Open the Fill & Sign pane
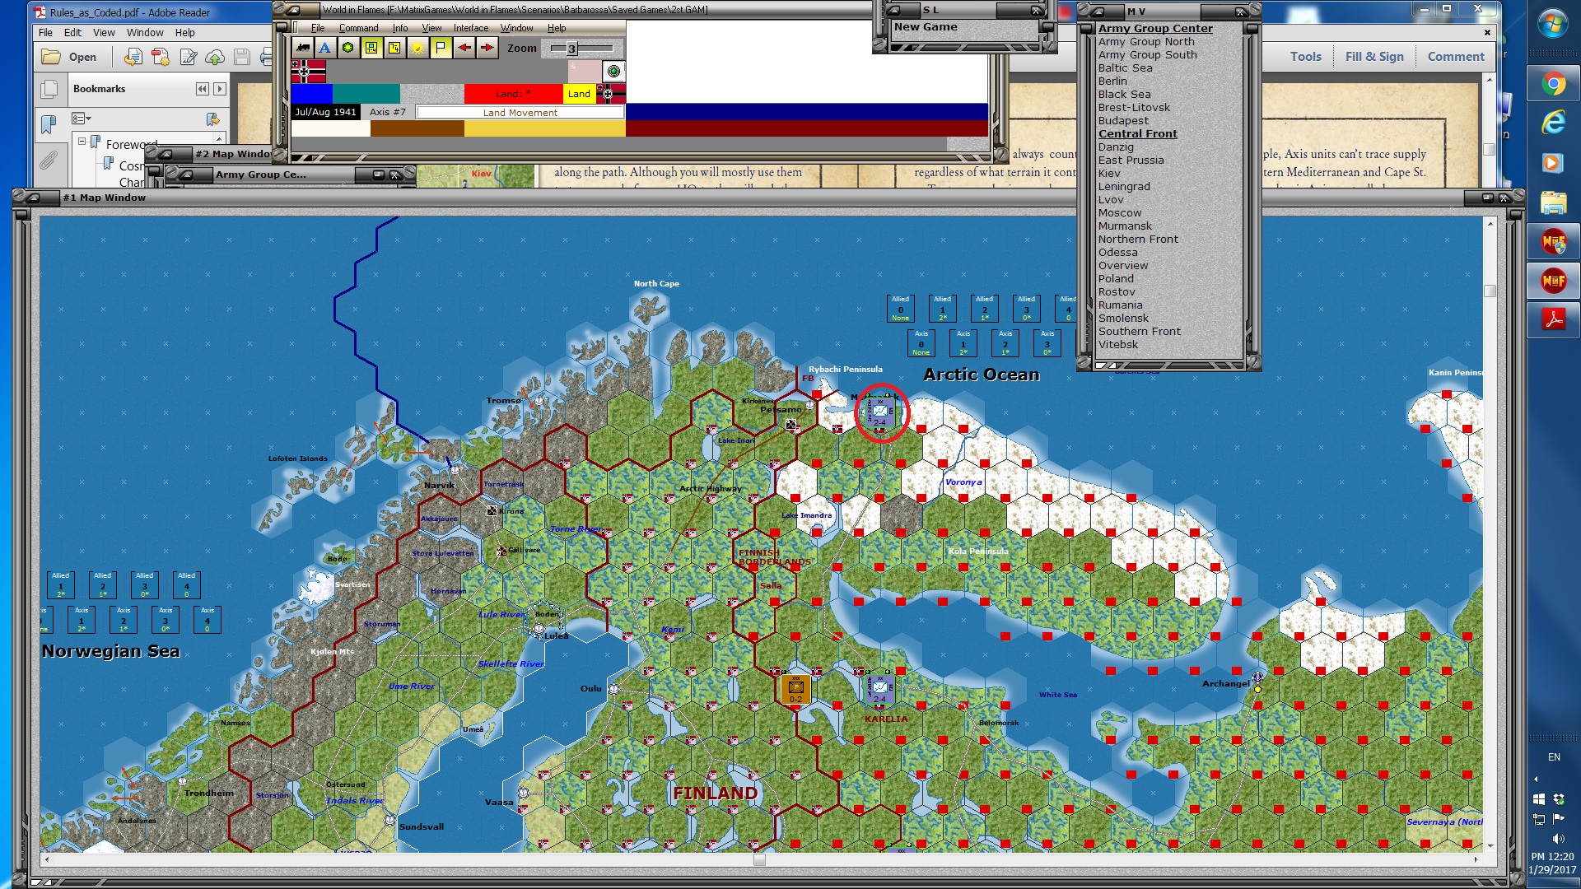 click(x=1374, y=57)
